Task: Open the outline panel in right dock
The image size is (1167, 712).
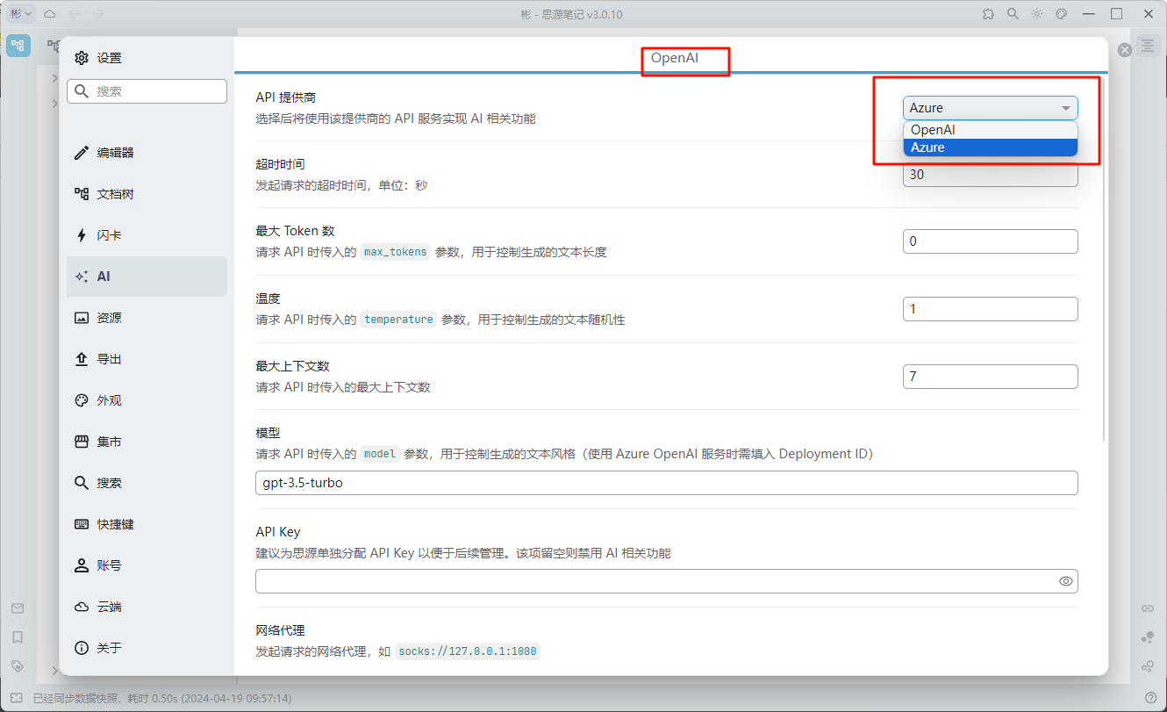Action: coord(1148,46)
